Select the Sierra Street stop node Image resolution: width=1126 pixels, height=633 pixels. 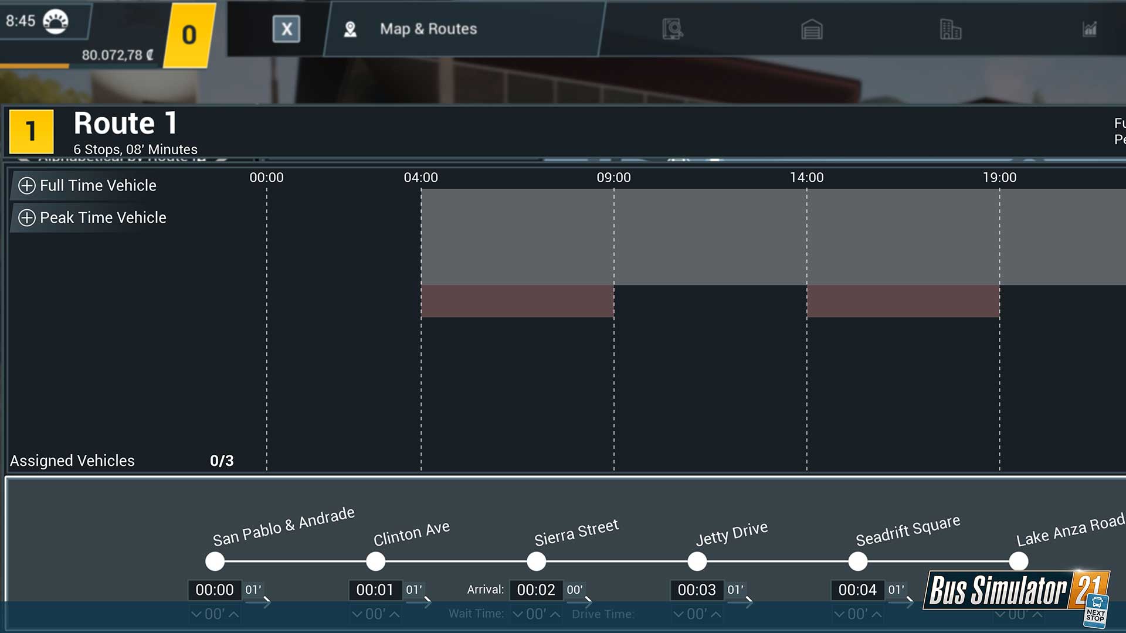[536, 561]
